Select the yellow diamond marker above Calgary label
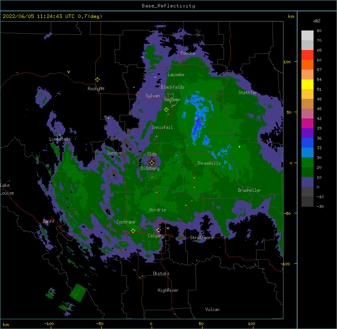The width and height of the screenshot is (337, 329). tap(158, 230)
